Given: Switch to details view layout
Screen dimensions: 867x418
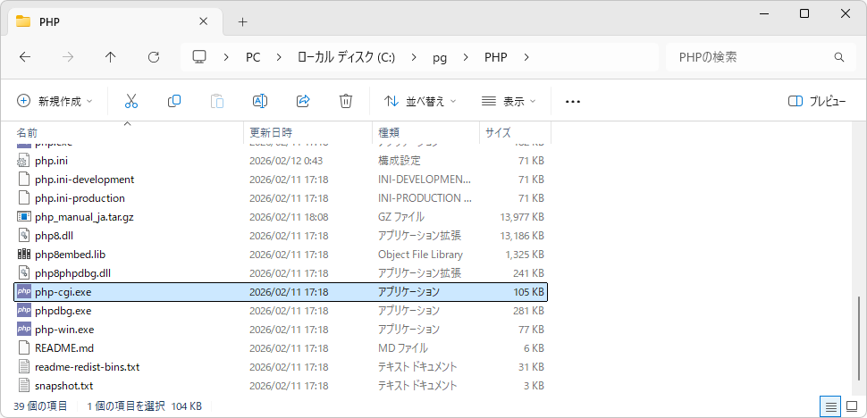Looking at the screenshot, I should [x=830, y=407].
